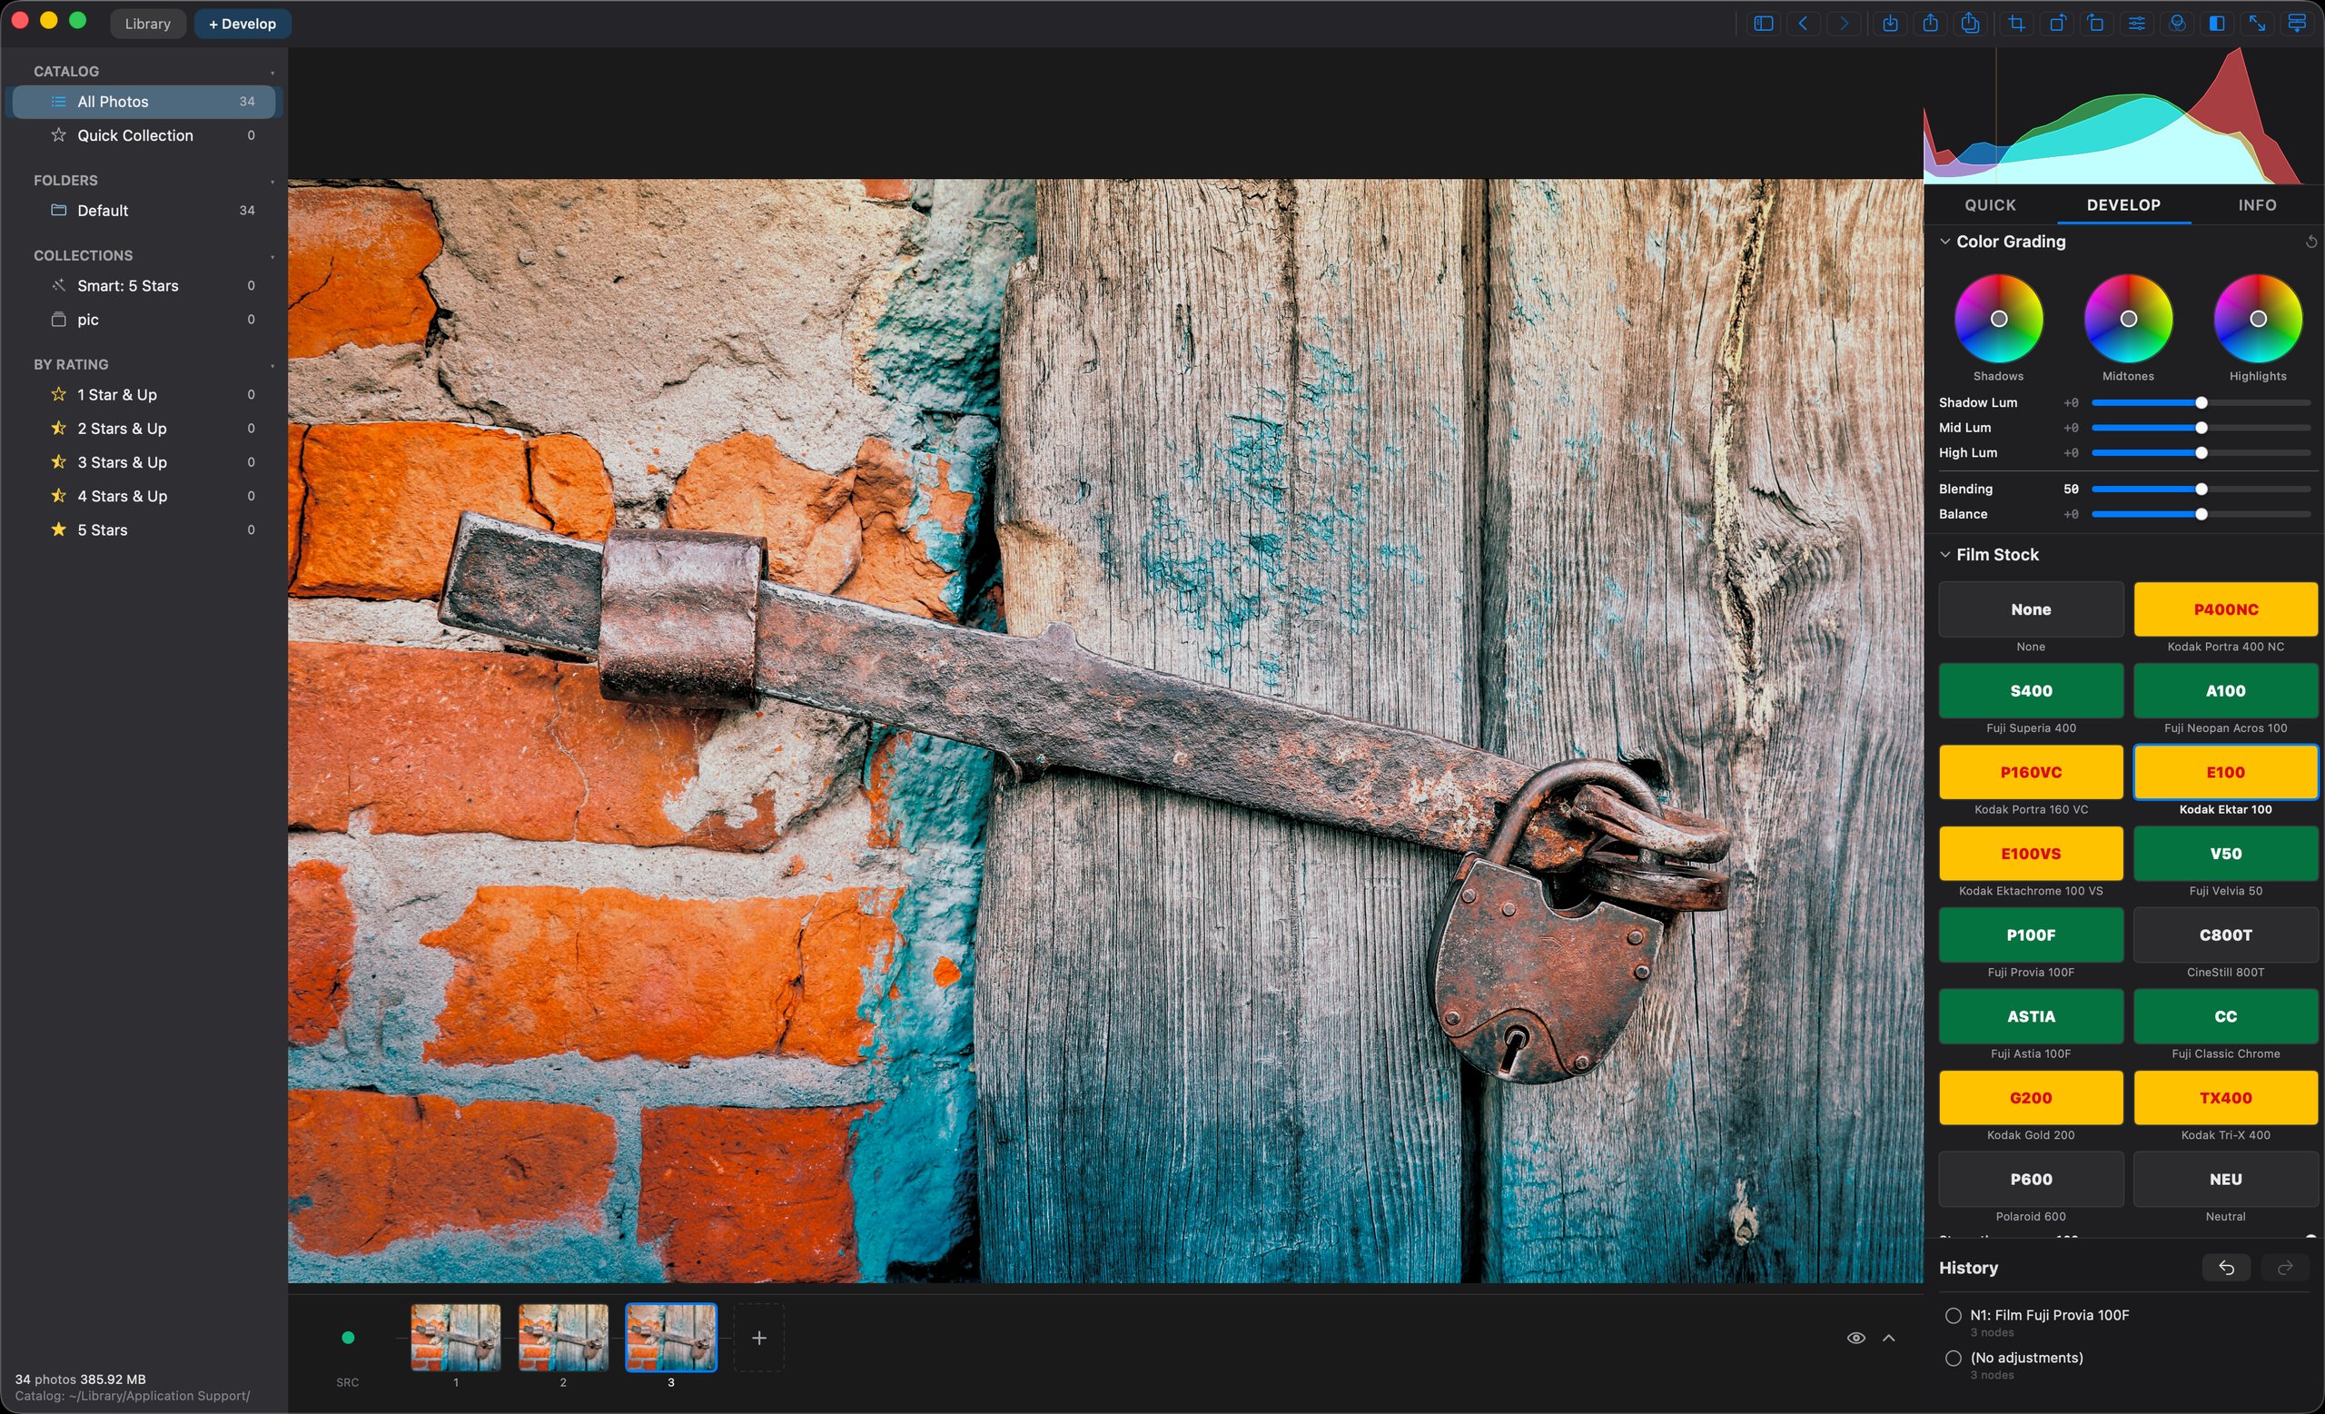Select the Develop module tab
2325x1414 pixels.
pos(242,24)
